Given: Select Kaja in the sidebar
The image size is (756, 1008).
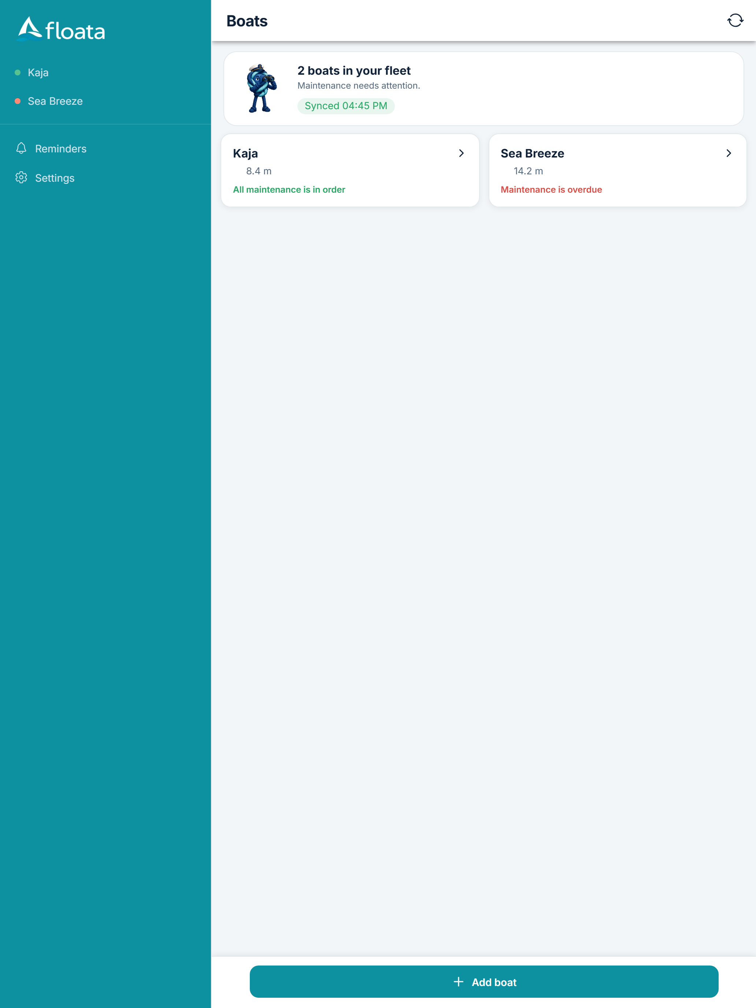Looking at the screenshot, I should 105,73.
